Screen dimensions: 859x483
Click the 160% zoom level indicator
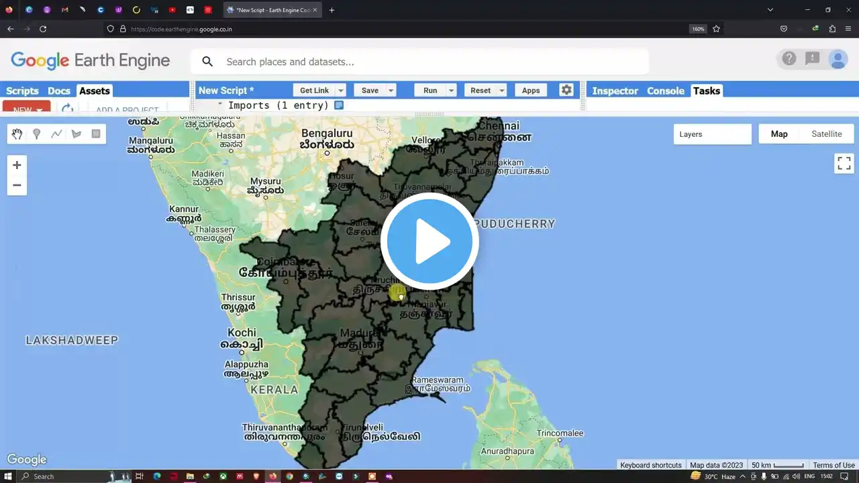point(698,29)
